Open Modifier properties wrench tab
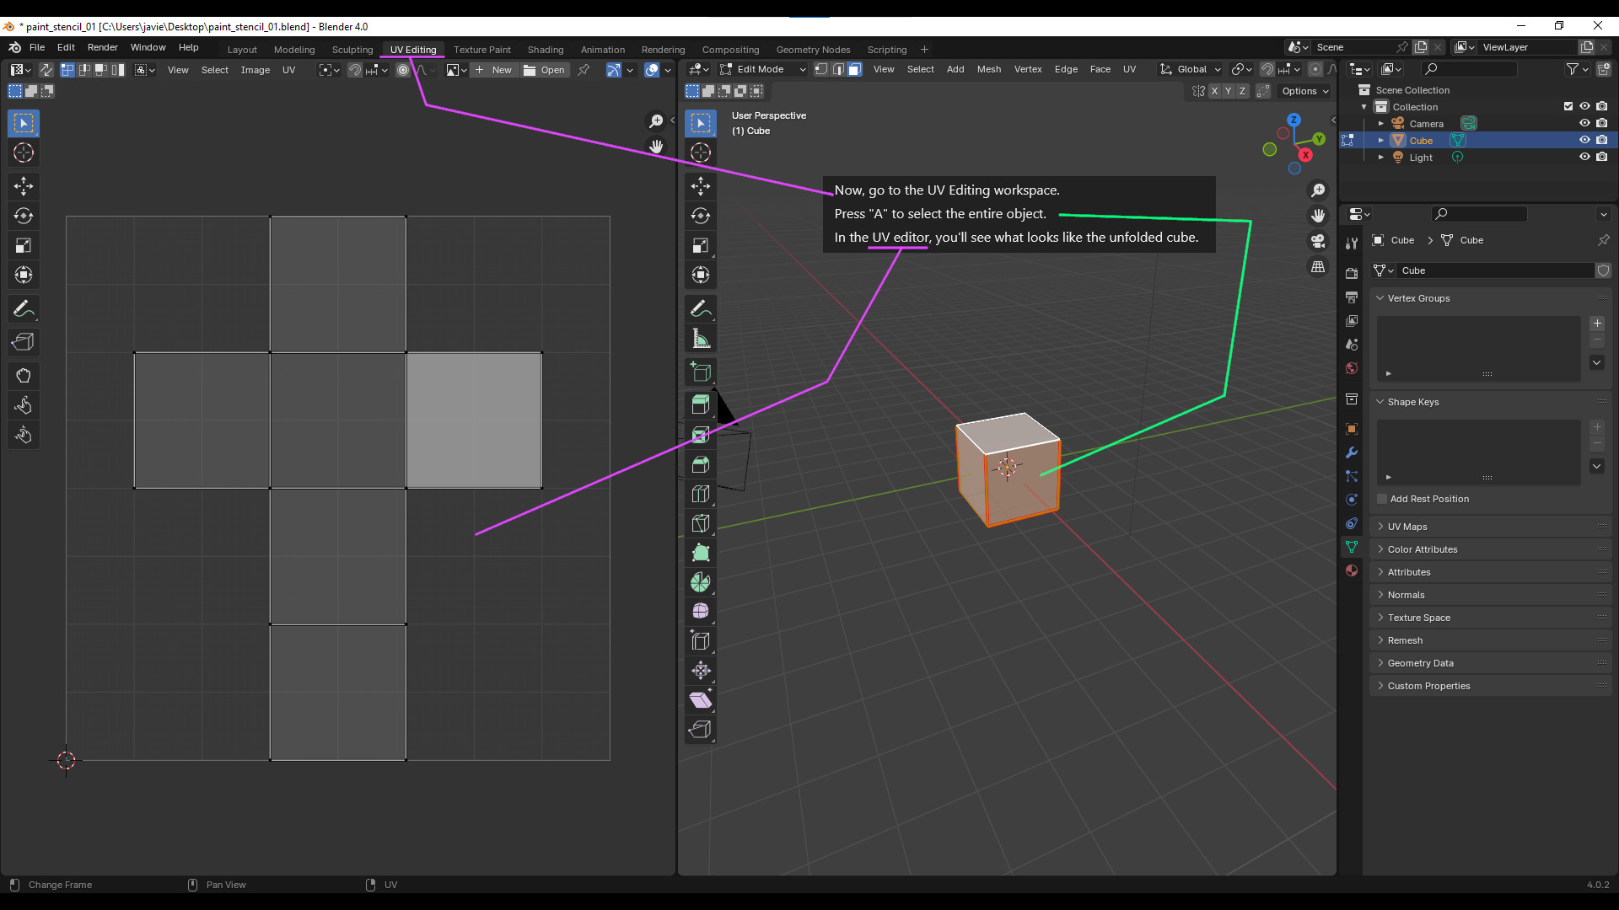The height and width of the screenshot is (910, 1619). pyautogui.click(x=1352, y=452)
